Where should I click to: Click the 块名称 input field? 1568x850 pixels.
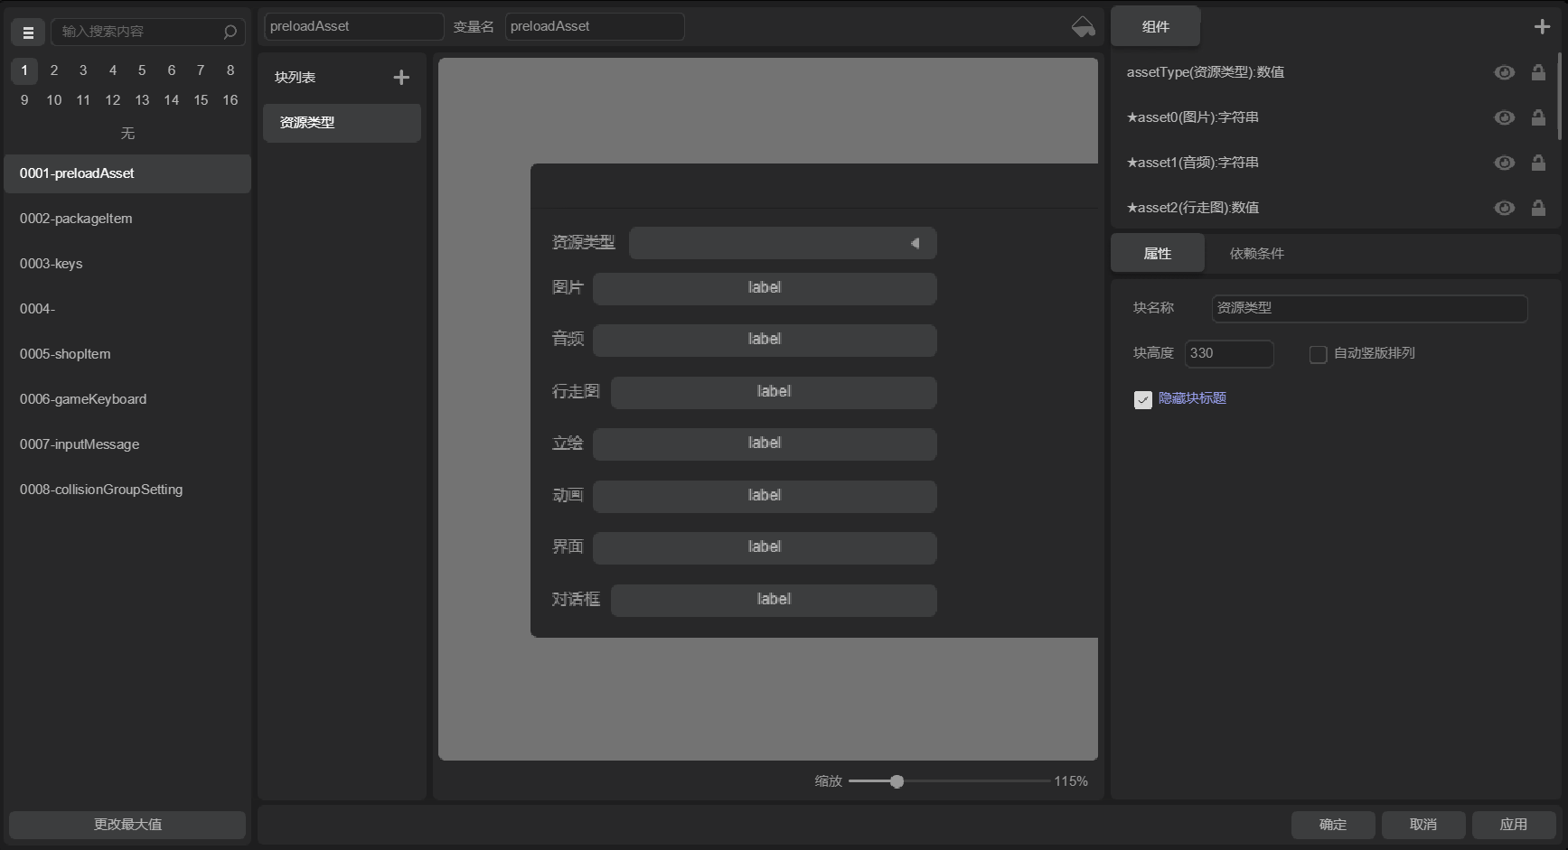coord(1369,309)
